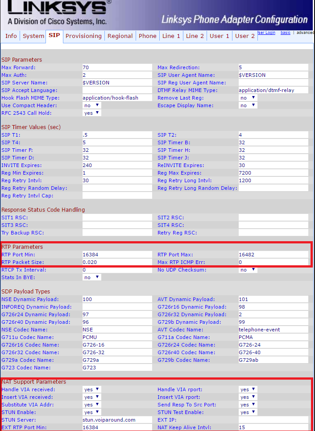
Task: Click the SIP Reg User Agent Name field
Action: (274, 83)
